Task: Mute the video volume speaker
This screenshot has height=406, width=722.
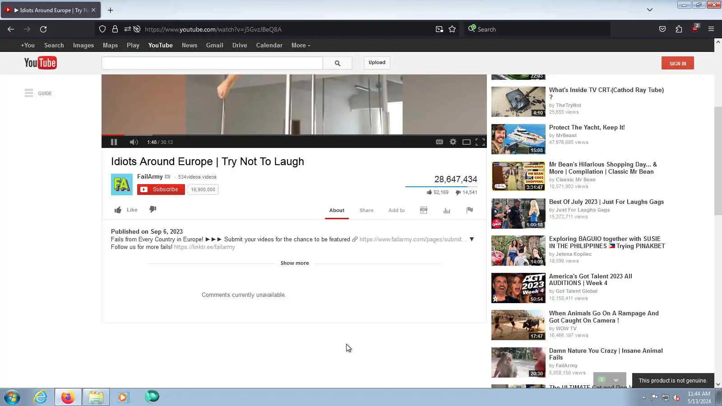Action: [134, 142]
